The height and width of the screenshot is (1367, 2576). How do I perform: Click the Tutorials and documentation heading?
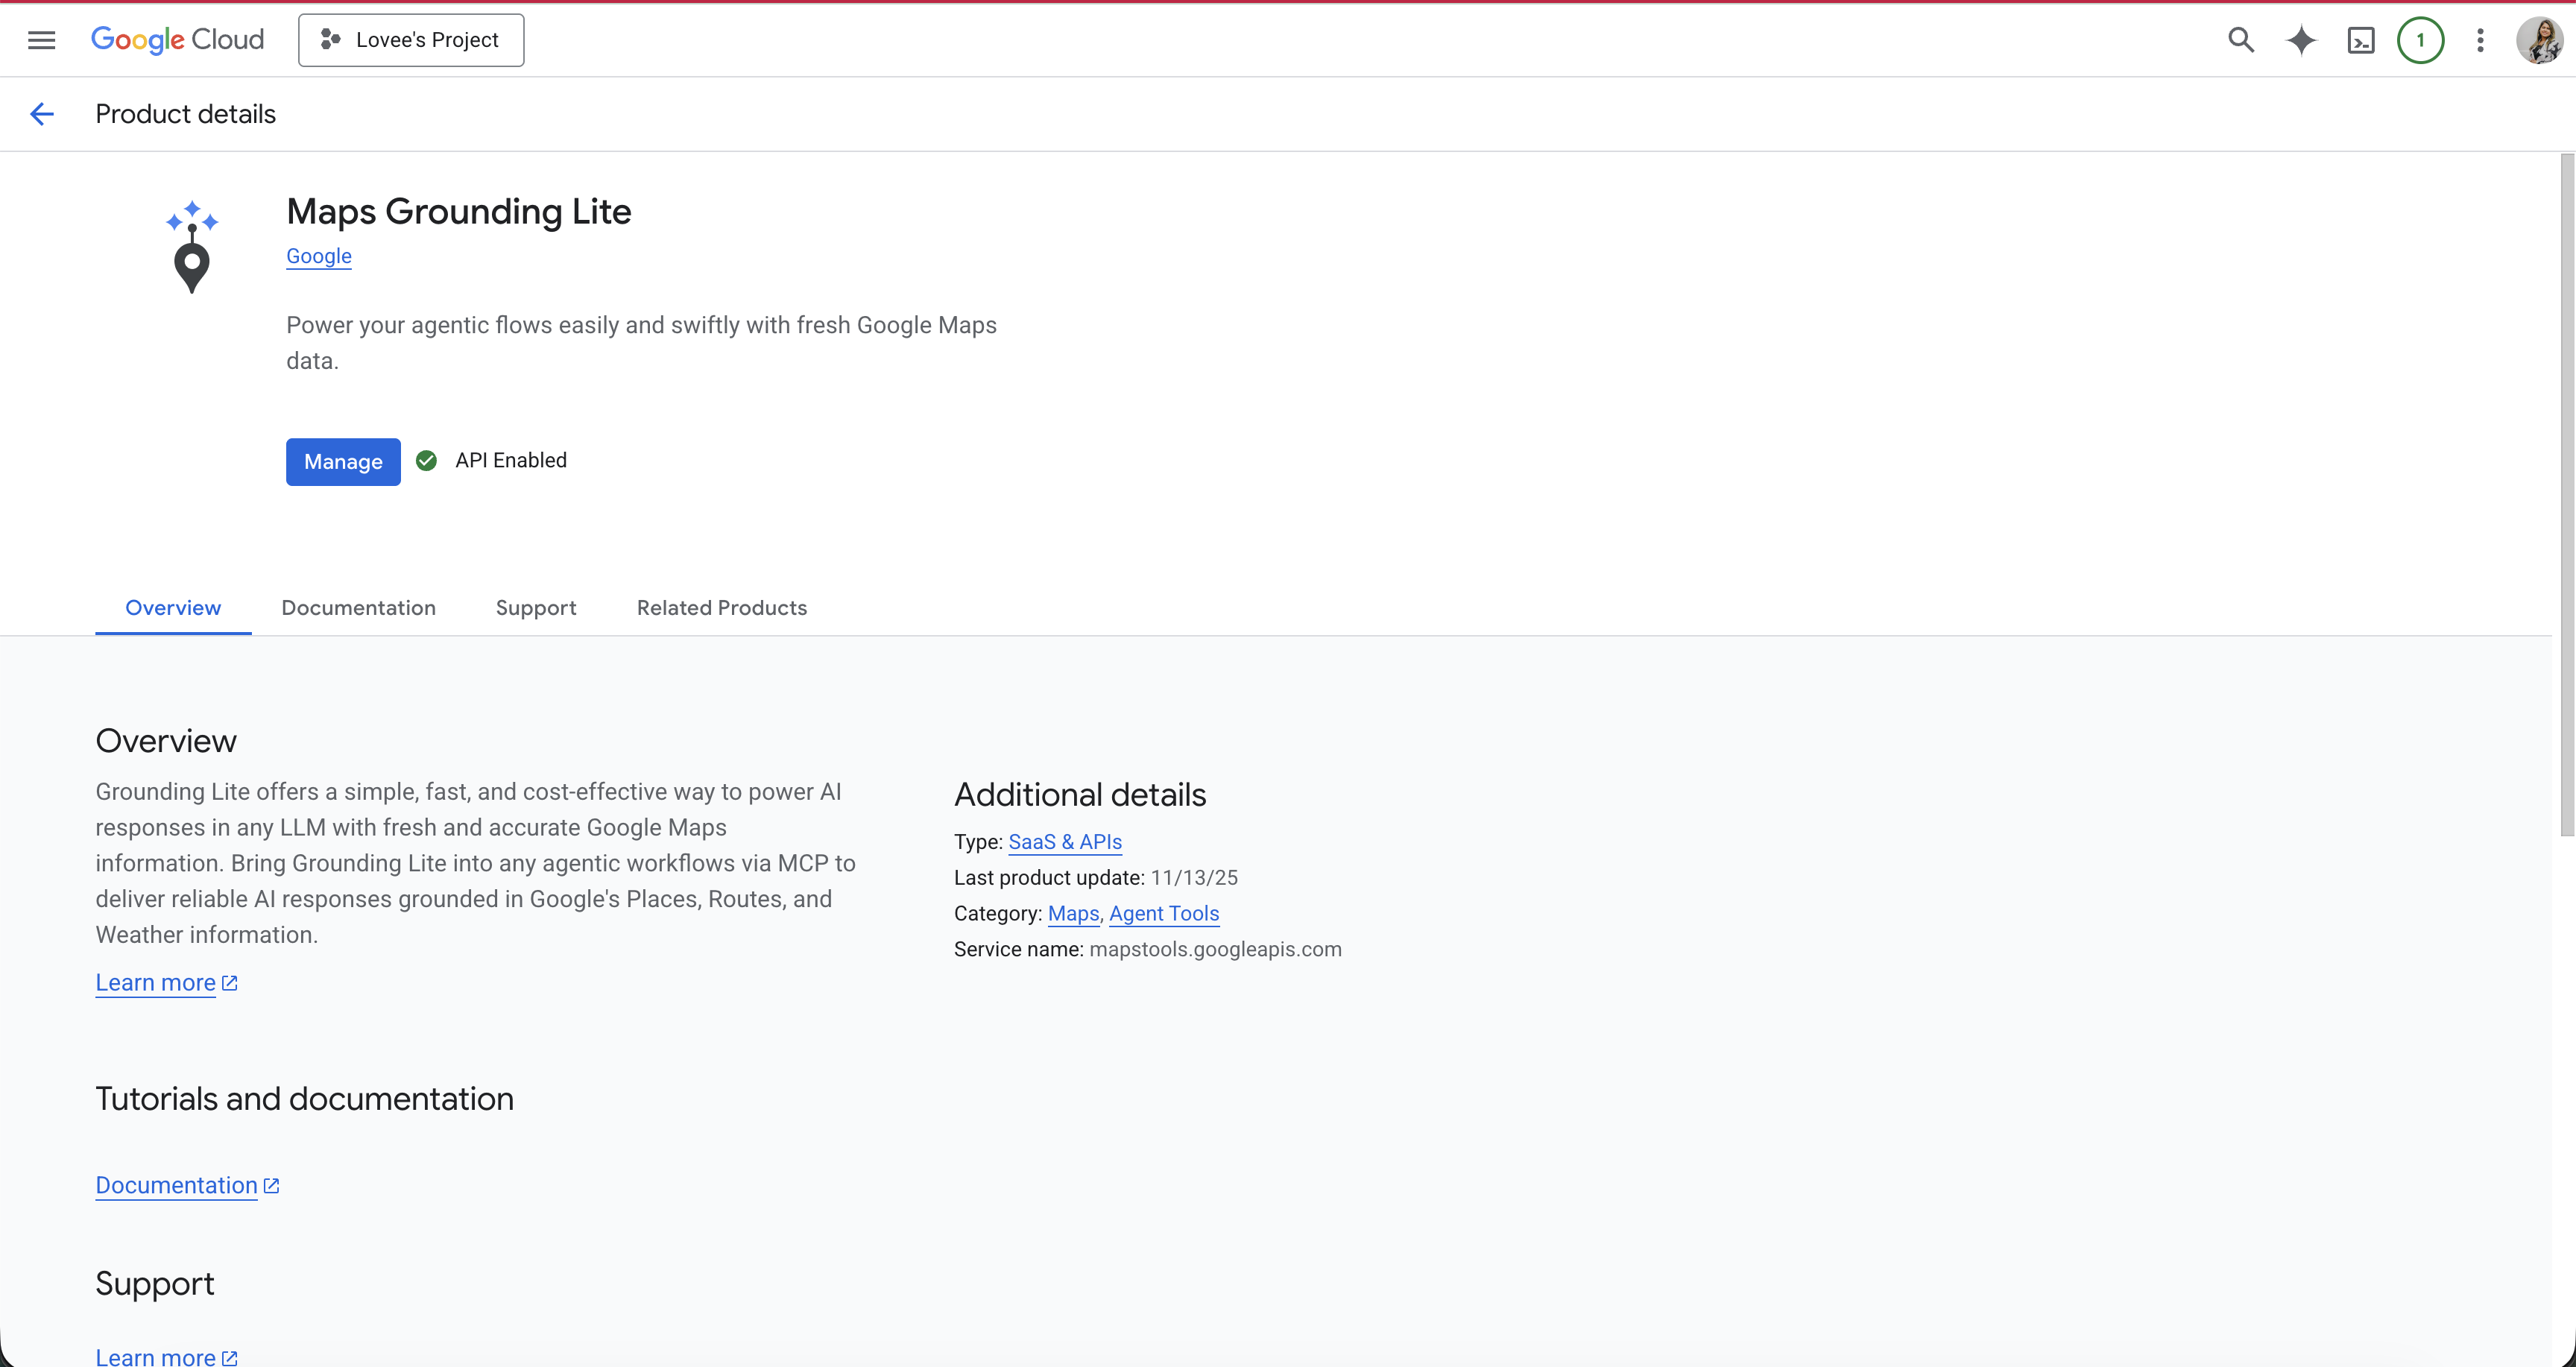click(x=304, y=1098)
